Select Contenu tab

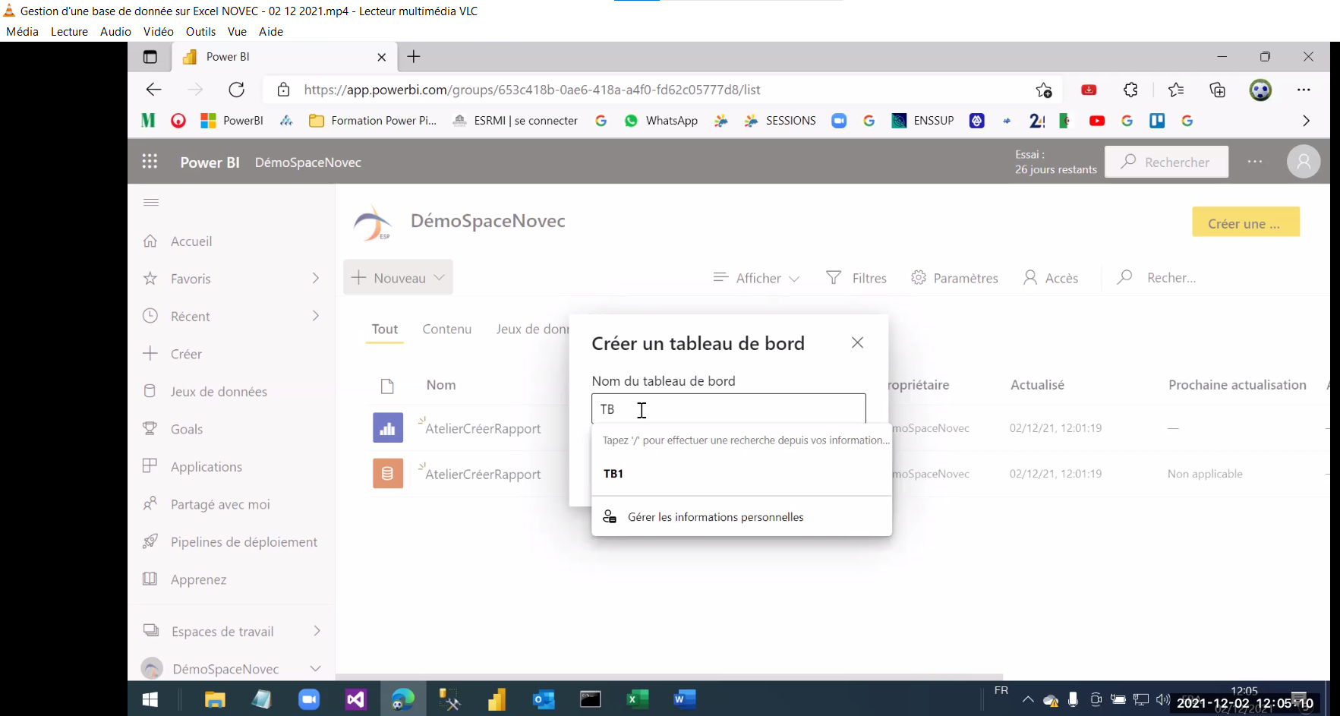pos(447,330)
